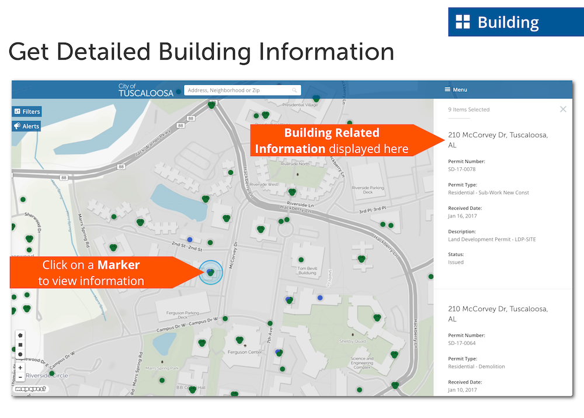Click the green marker on Riverside Circle

click(x=52, y=373)
